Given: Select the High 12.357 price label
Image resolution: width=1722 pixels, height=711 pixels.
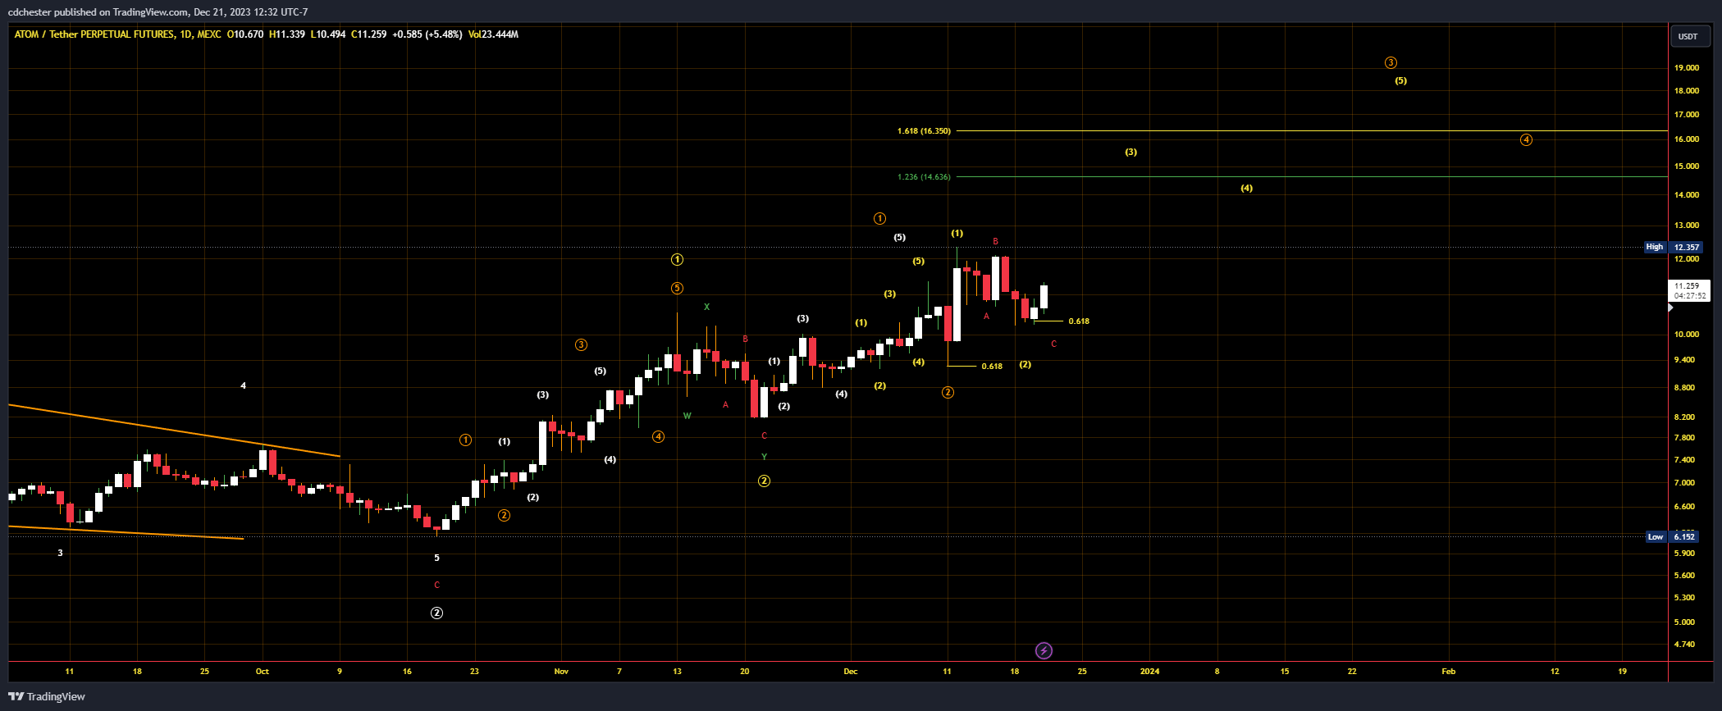Looking at the screenshot, I should pos(1674,247).
